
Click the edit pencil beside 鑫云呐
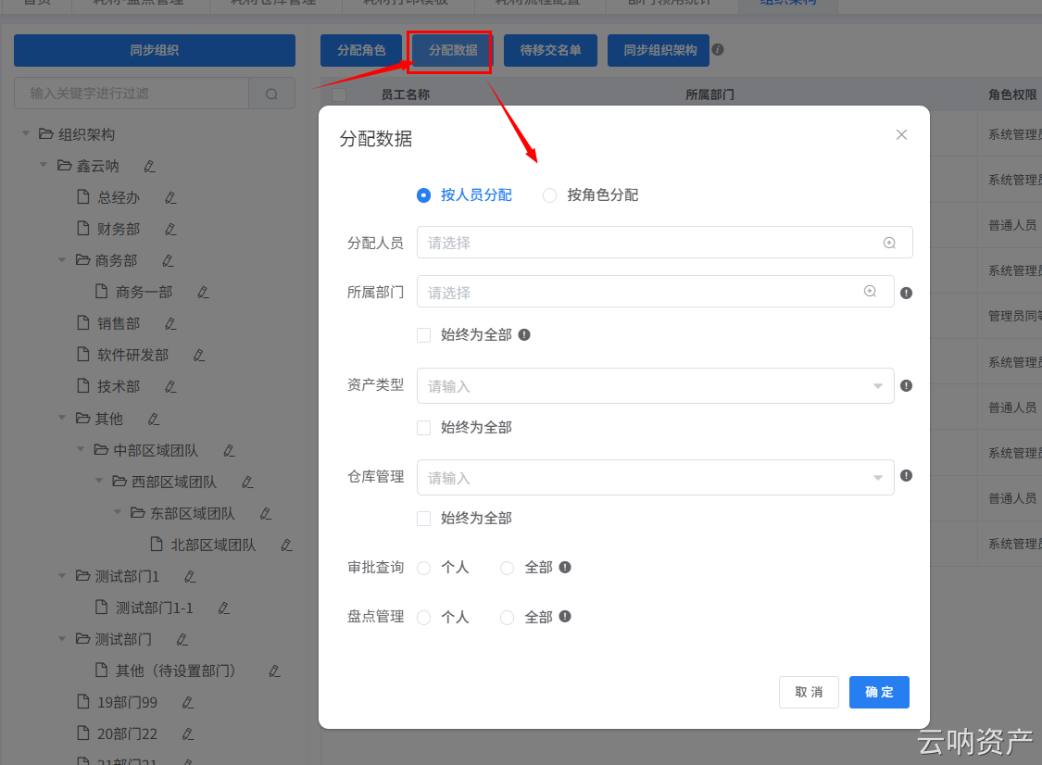(148, 165)
